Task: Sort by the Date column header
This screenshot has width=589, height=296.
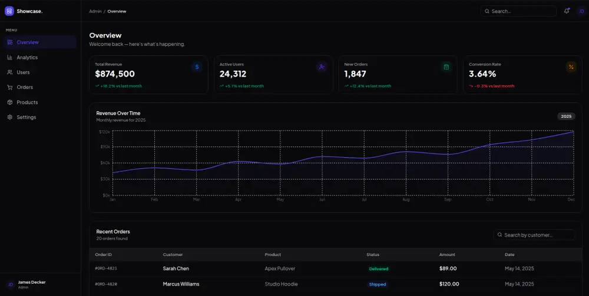Action: tap(509, 254)
